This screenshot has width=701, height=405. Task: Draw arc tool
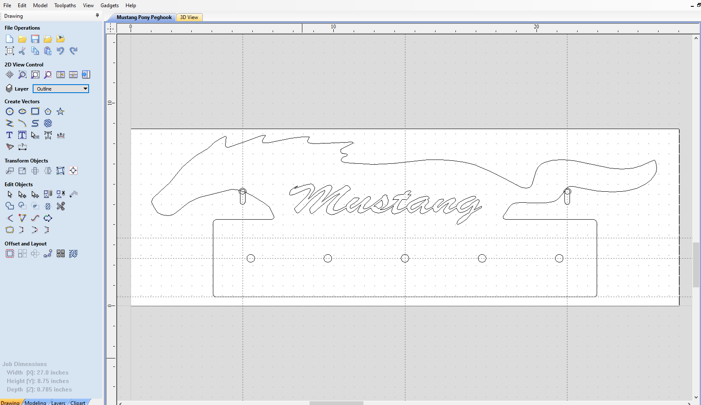22,123
